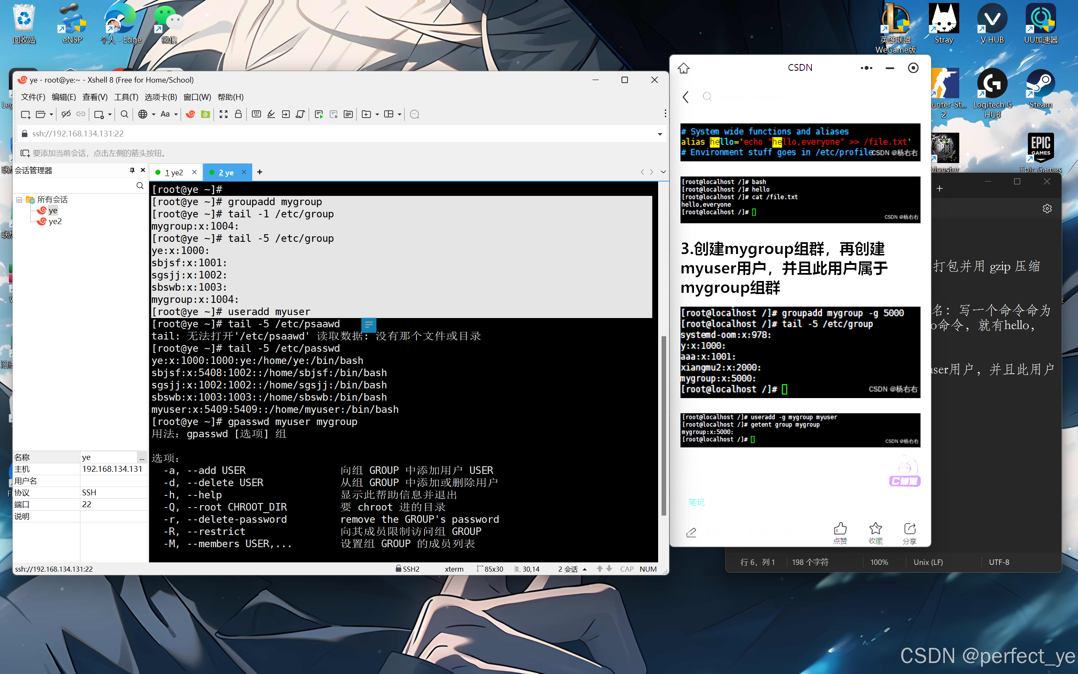Viewport: 1078px width, 674px height.
Task: Click the magnifier find icon in toolbar
Action: [124, 115]
